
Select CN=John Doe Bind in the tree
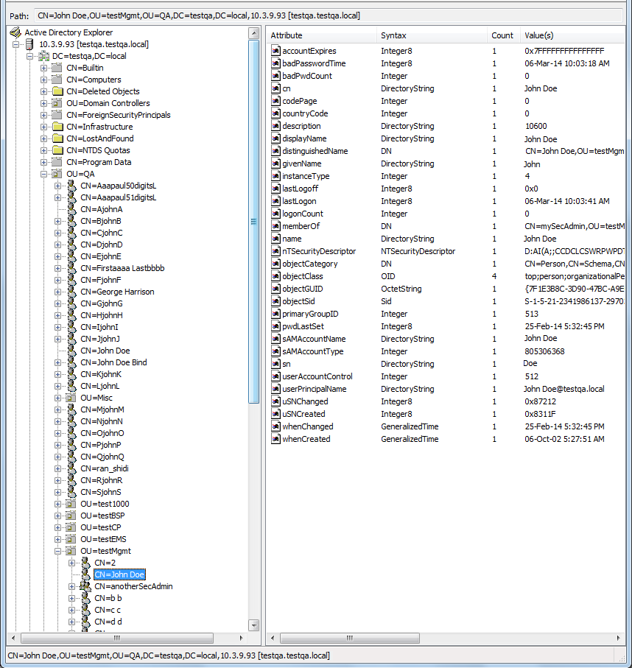[113, 362]
